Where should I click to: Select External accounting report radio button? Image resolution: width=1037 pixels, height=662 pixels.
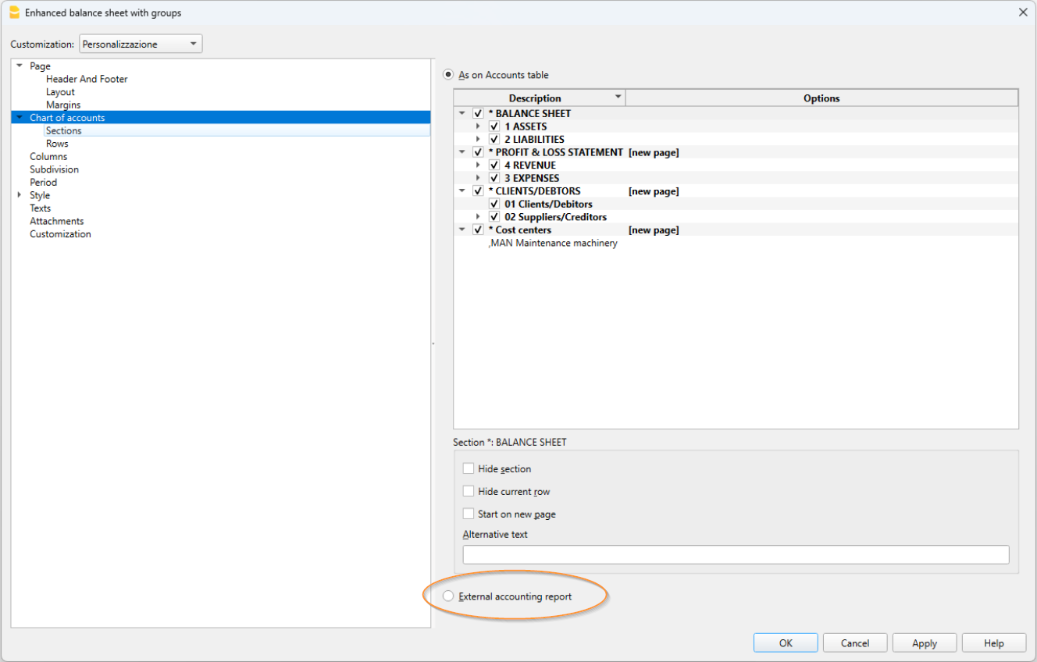[x=448, y=596]
